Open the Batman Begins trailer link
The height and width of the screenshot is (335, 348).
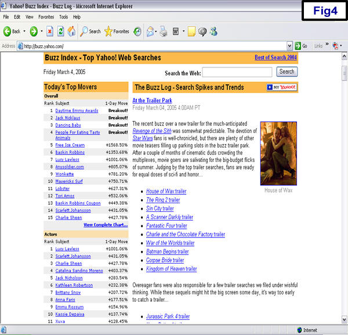(168, 251)
